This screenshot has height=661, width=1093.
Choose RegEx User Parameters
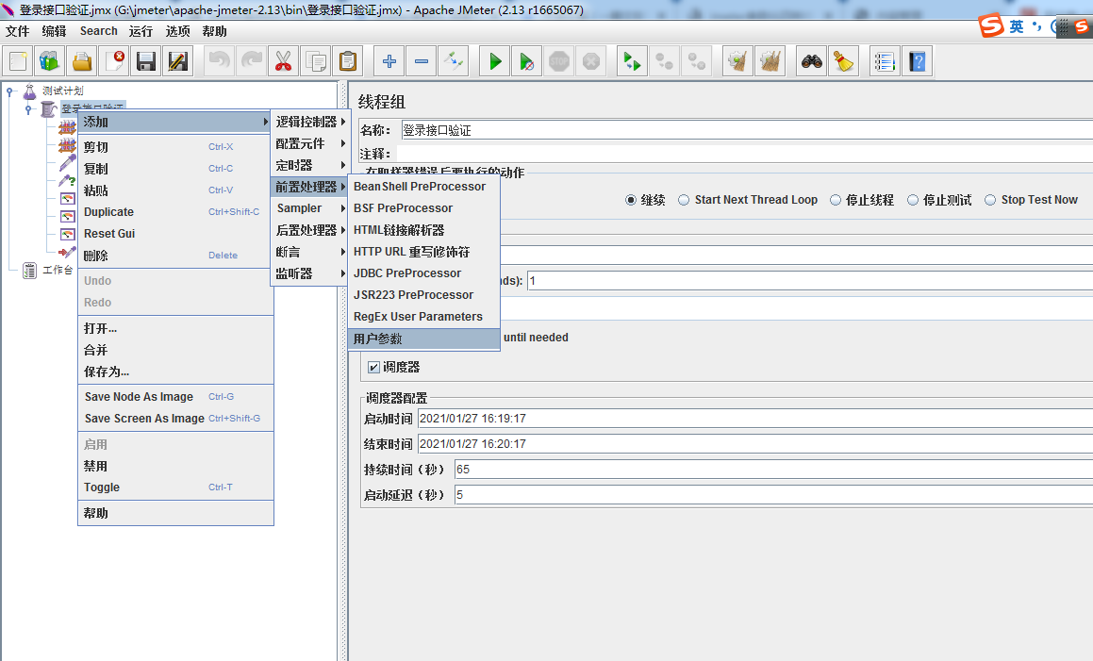point(424,317)
